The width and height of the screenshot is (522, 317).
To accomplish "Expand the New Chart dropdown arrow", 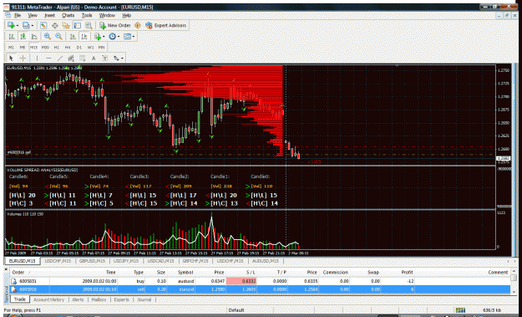I will click(17, 26).
